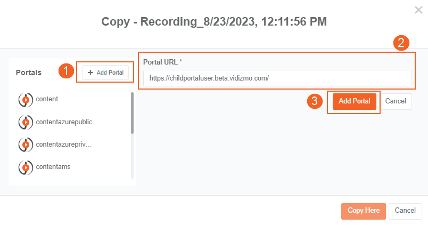The image size is (428, 225).
Task: Cancel adding the portal URL
Action: pyautogui.click(x=396, y=101)
